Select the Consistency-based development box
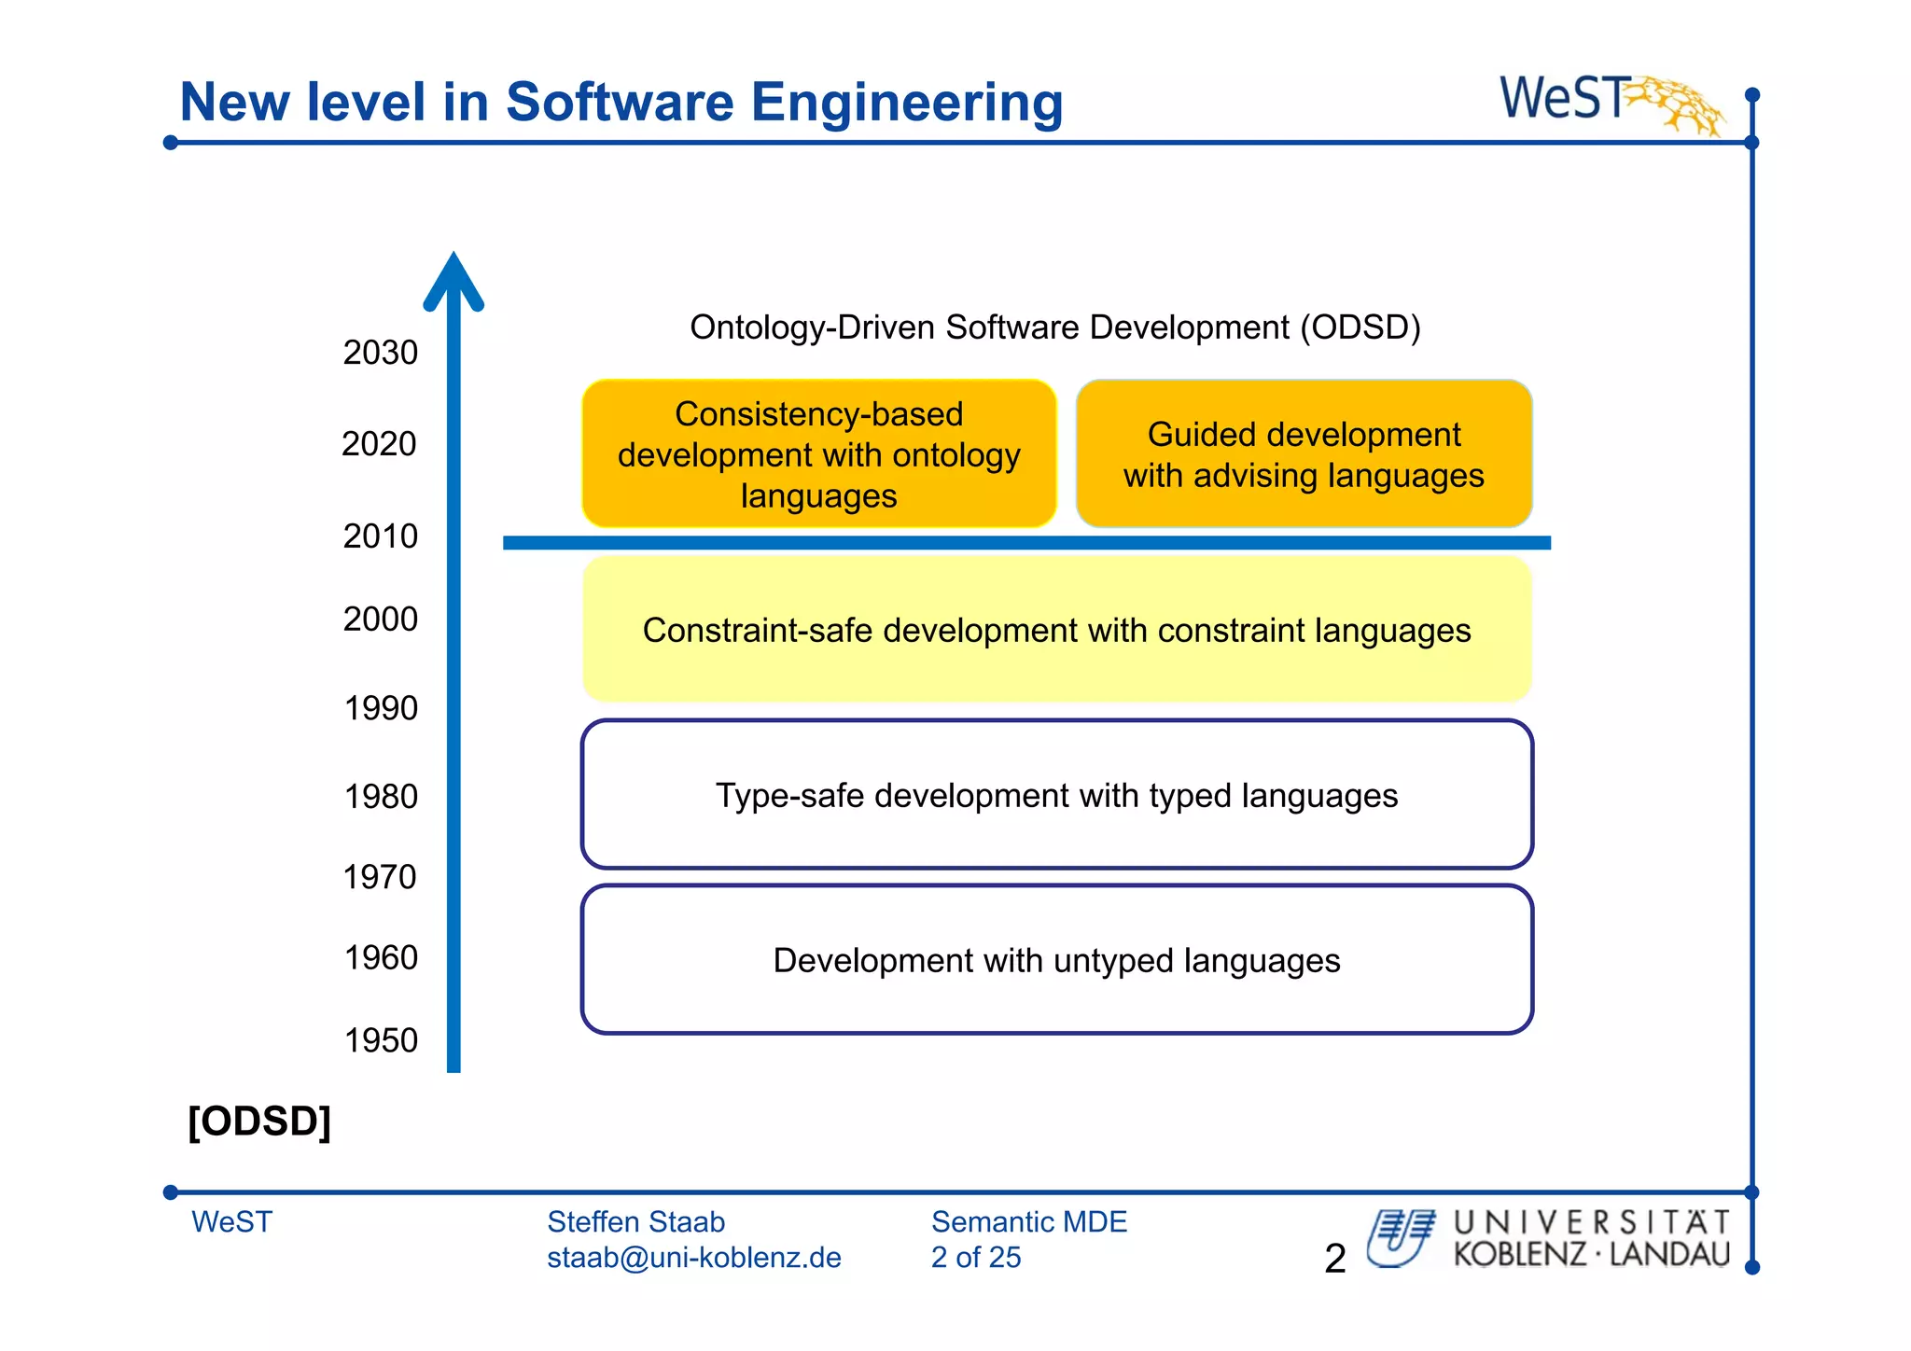Screen dimensions: 1911x1351 (818, 454)
